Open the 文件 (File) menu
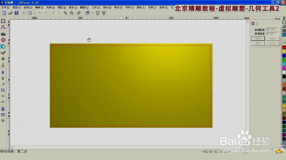The height and width of the screenshot is (160, 286). (5, 7)
